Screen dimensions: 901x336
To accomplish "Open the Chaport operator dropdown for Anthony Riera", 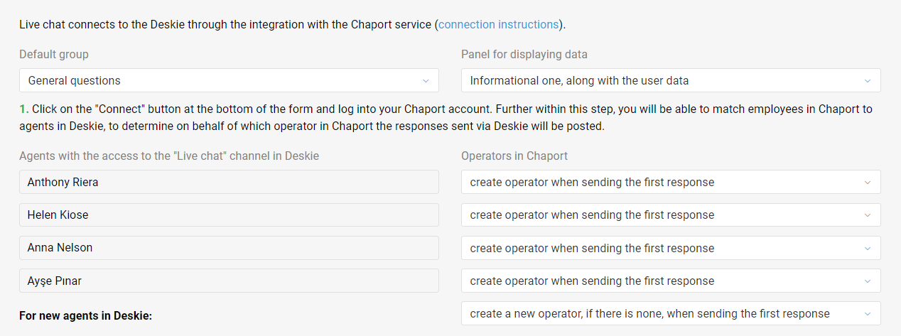I will [671, 182].
